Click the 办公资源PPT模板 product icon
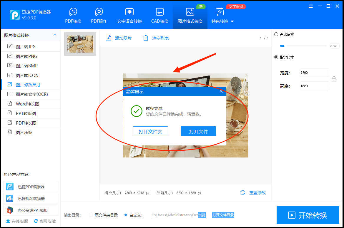 (x=10, y=210)
